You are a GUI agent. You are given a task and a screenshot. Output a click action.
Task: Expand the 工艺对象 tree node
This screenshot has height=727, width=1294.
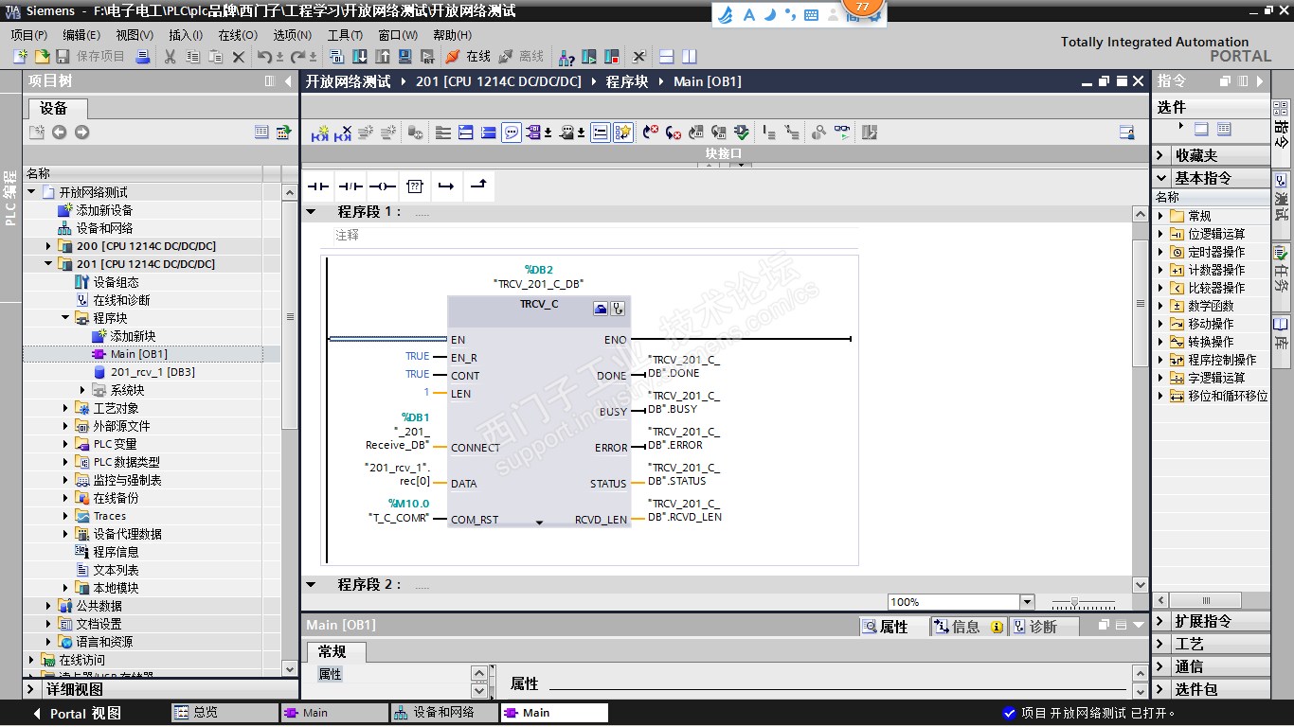click(65, 408)
